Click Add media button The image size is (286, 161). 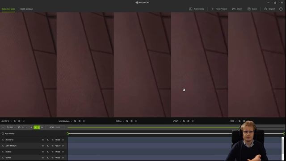click(197, 9)
